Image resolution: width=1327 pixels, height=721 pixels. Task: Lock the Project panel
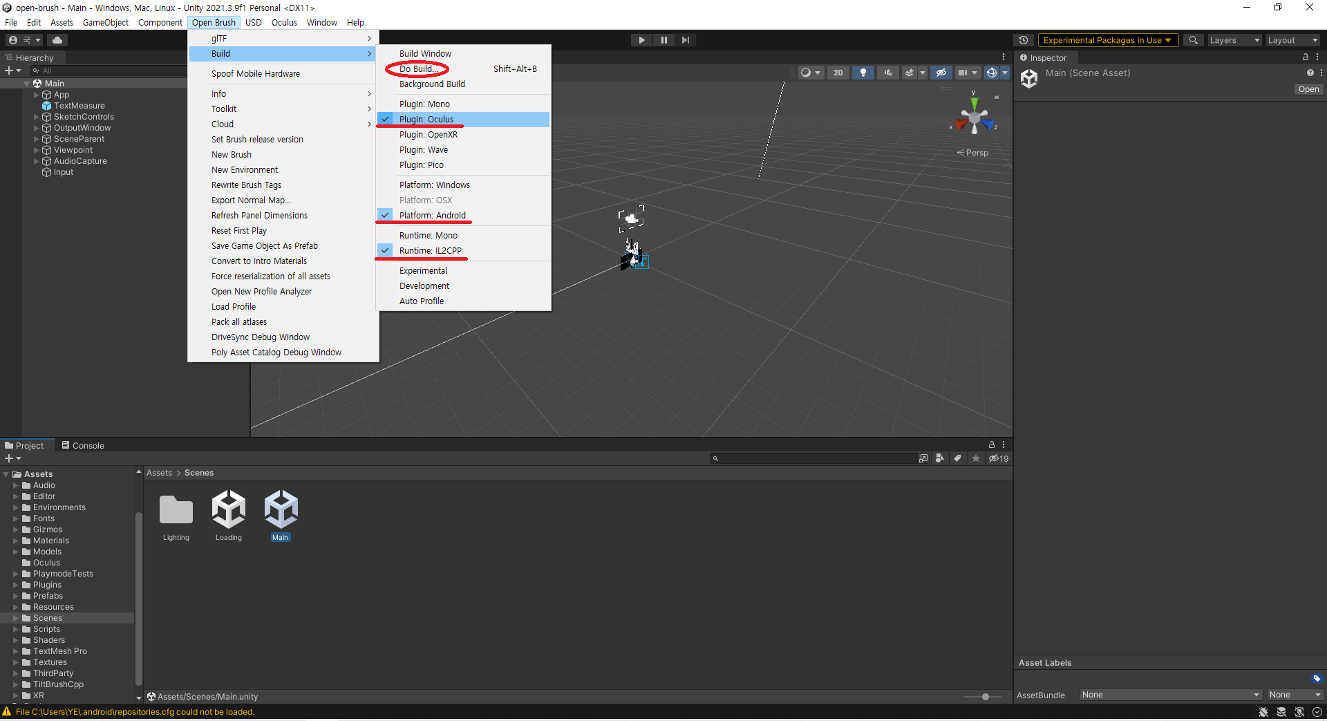[x=992, y=445]
